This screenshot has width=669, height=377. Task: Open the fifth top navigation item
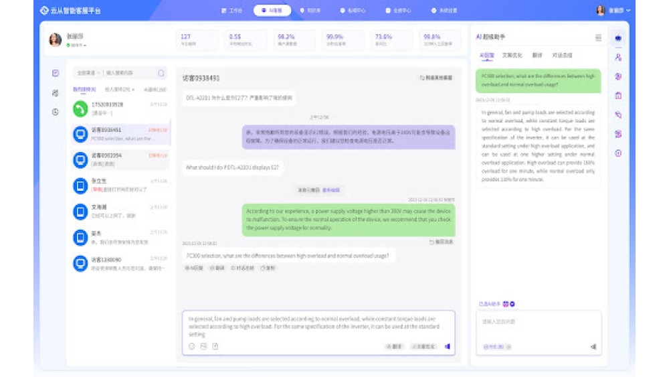pos(397,11)
